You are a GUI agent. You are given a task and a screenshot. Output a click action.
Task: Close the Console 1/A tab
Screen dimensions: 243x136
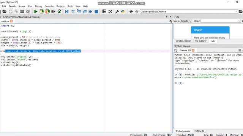tap(193, 50)
